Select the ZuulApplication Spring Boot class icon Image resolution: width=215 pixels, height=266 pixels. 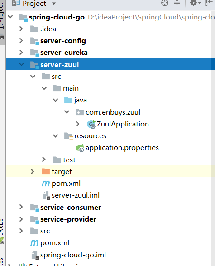point(91,124)
